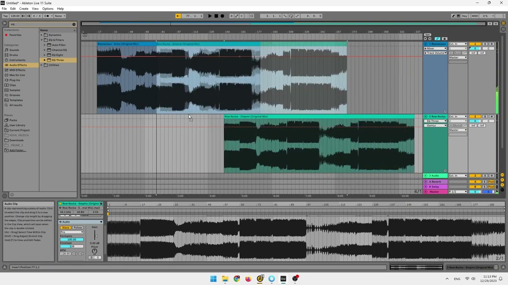This screenshot has height=285, width=508.
Task: Toggle the Loop switch in transport
Action: point(291,16)
